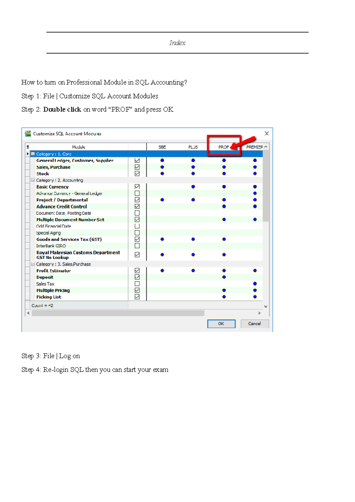Click the PLUS column header

pos(193,147)
